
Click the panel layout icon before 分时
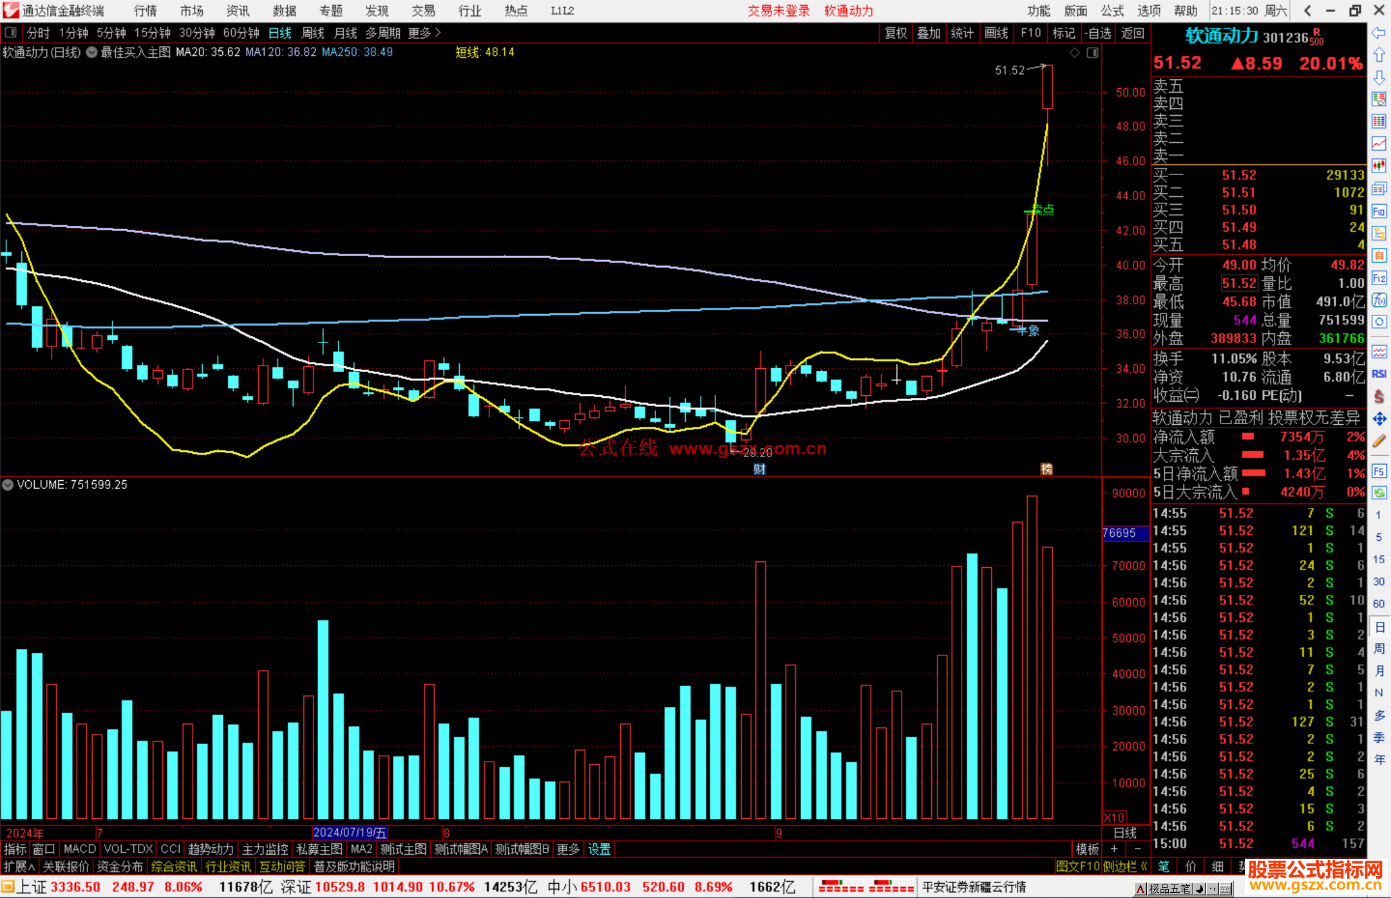(x=11, y=33)
